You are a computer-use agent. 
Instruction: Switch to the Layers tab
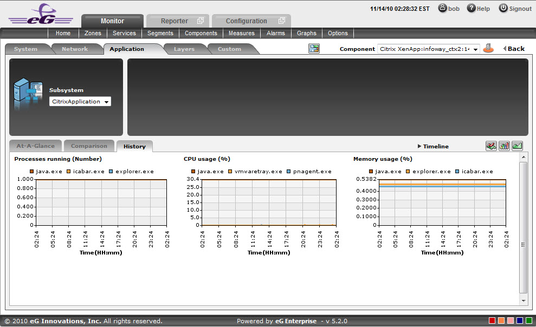coord(184,49)
